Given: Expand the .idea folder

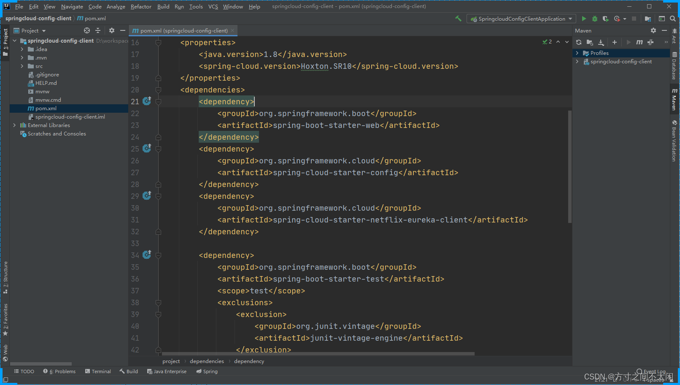Looking at the screenshot, I should (22, 49).
